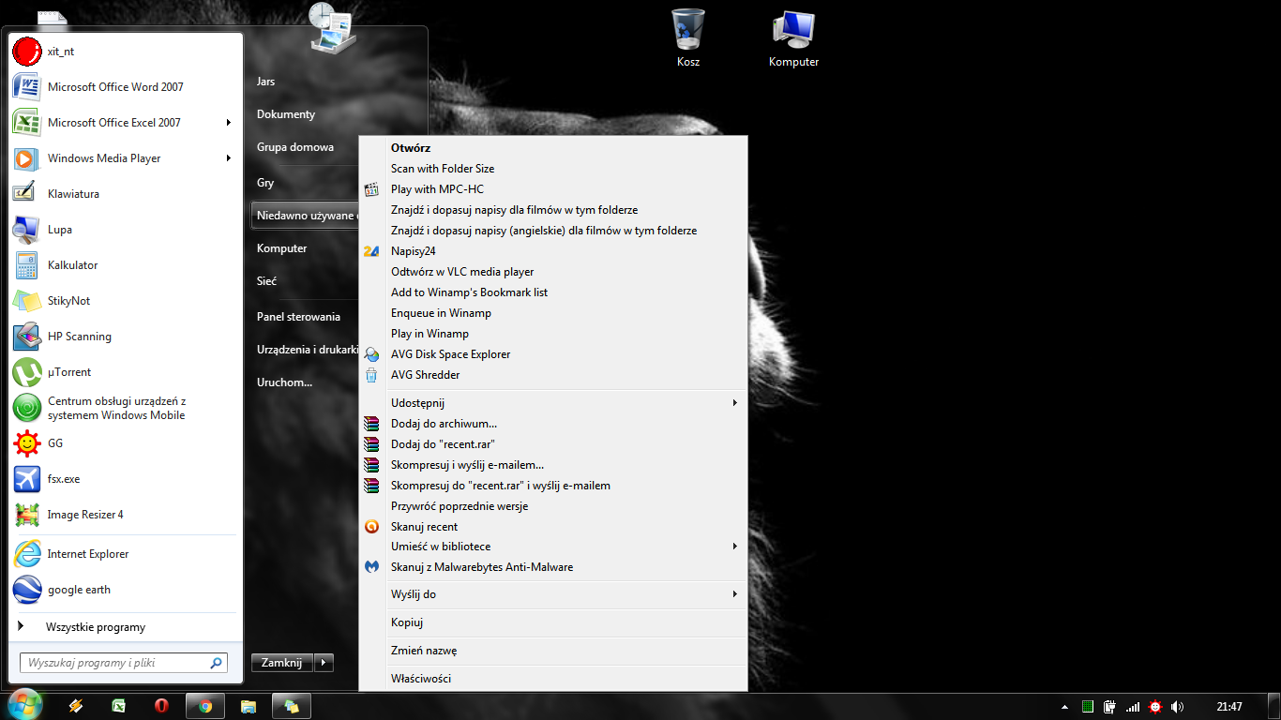Open Jars user folder link

tap(265, 82)
